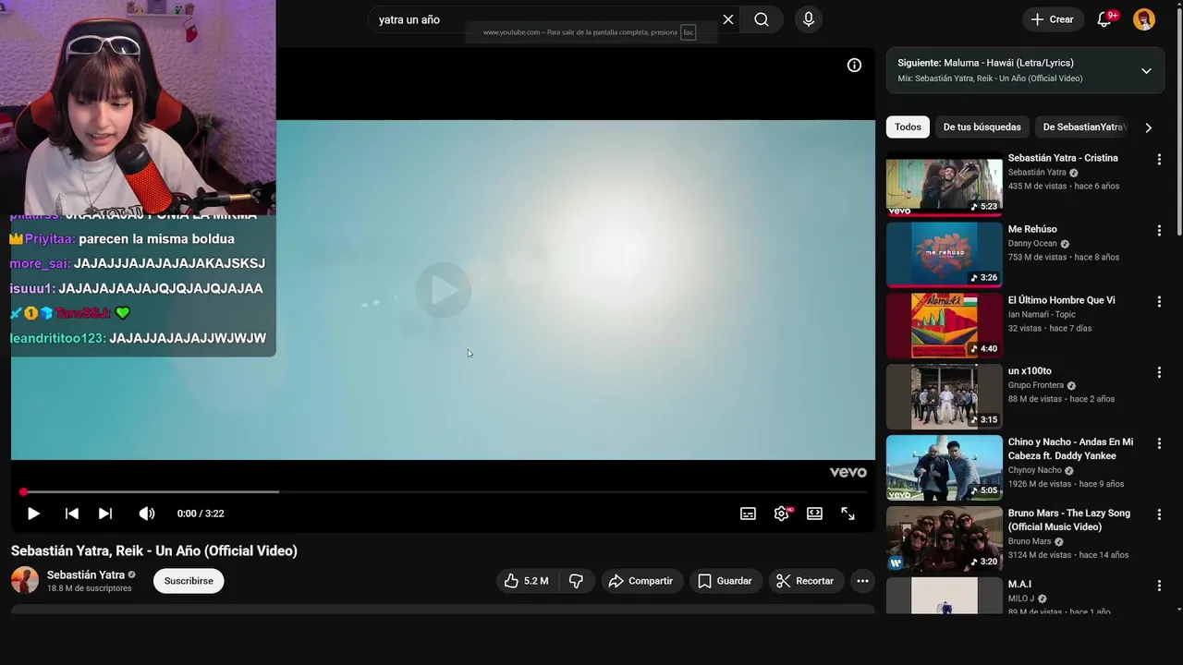Open the Danny Ocean channel link
The width and height of the screenshot is (1183, 665).
tap(1032, 244)
